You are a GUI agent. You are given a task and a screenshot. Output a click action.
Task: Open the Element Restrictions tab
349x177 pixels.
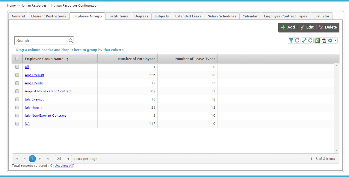pyautogui.click(x=49, y=16)
